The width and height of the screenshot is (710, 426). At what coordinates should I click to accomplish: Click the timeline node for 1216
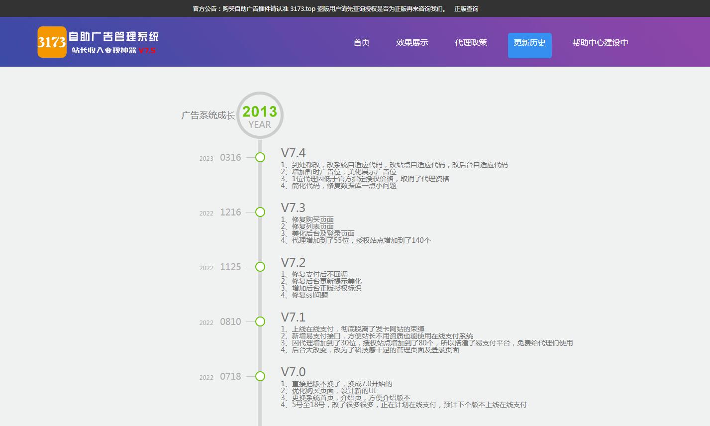[x=260, y=213]
